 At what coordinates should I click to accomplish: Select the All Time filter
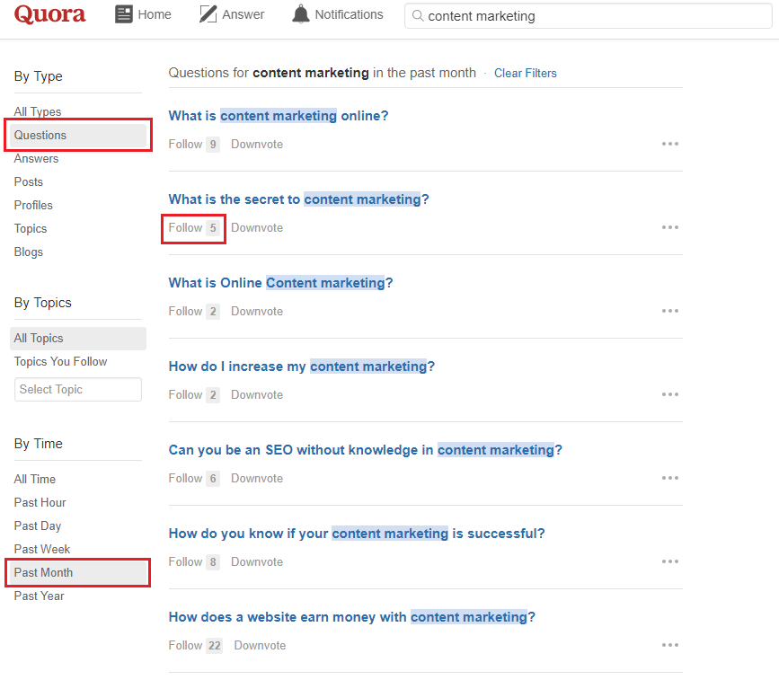[x=35, y=480]
